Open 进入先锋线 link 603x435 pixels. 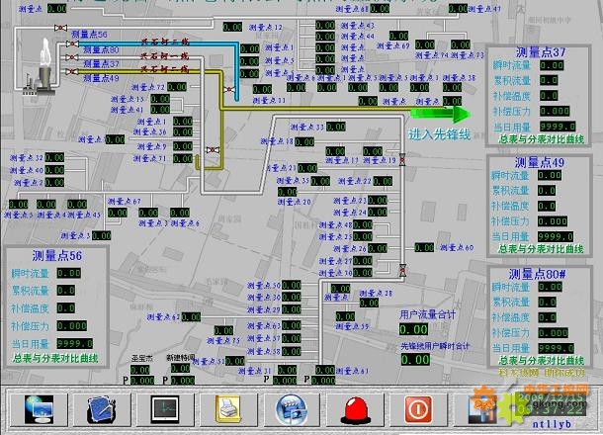[439, 134]
